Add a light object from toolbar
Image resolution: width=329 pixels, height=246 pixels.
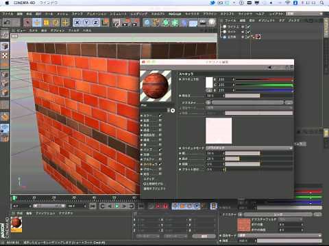click(212, 22)
